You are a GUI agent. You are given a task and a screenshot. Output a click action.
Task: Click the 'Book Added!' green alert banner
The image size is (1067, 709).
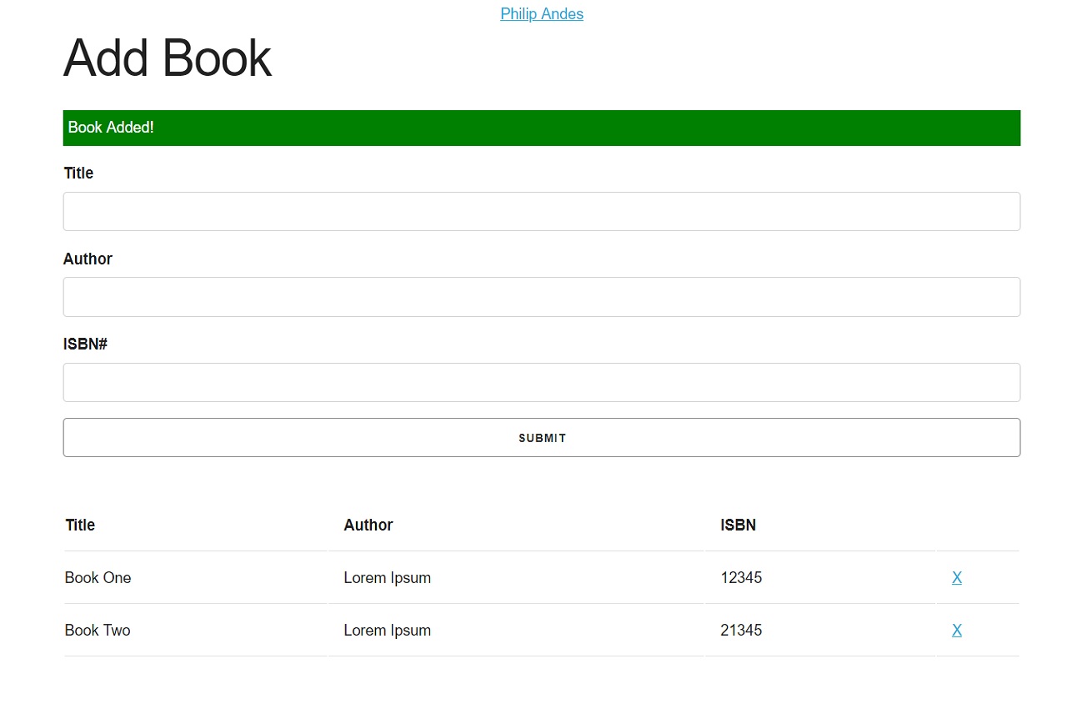pos(542,128)
